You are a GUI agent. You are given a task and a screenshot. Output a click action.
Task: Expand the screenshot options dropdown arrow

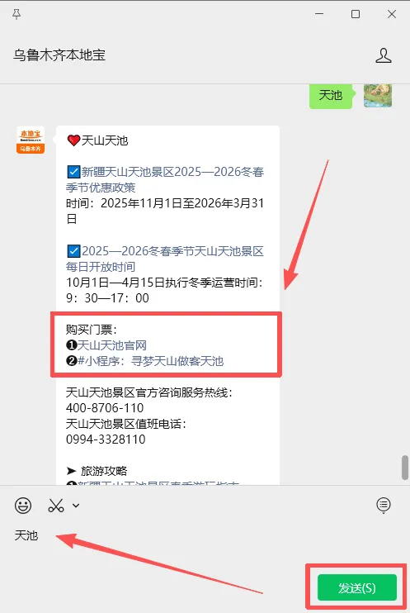pos(76,506)
